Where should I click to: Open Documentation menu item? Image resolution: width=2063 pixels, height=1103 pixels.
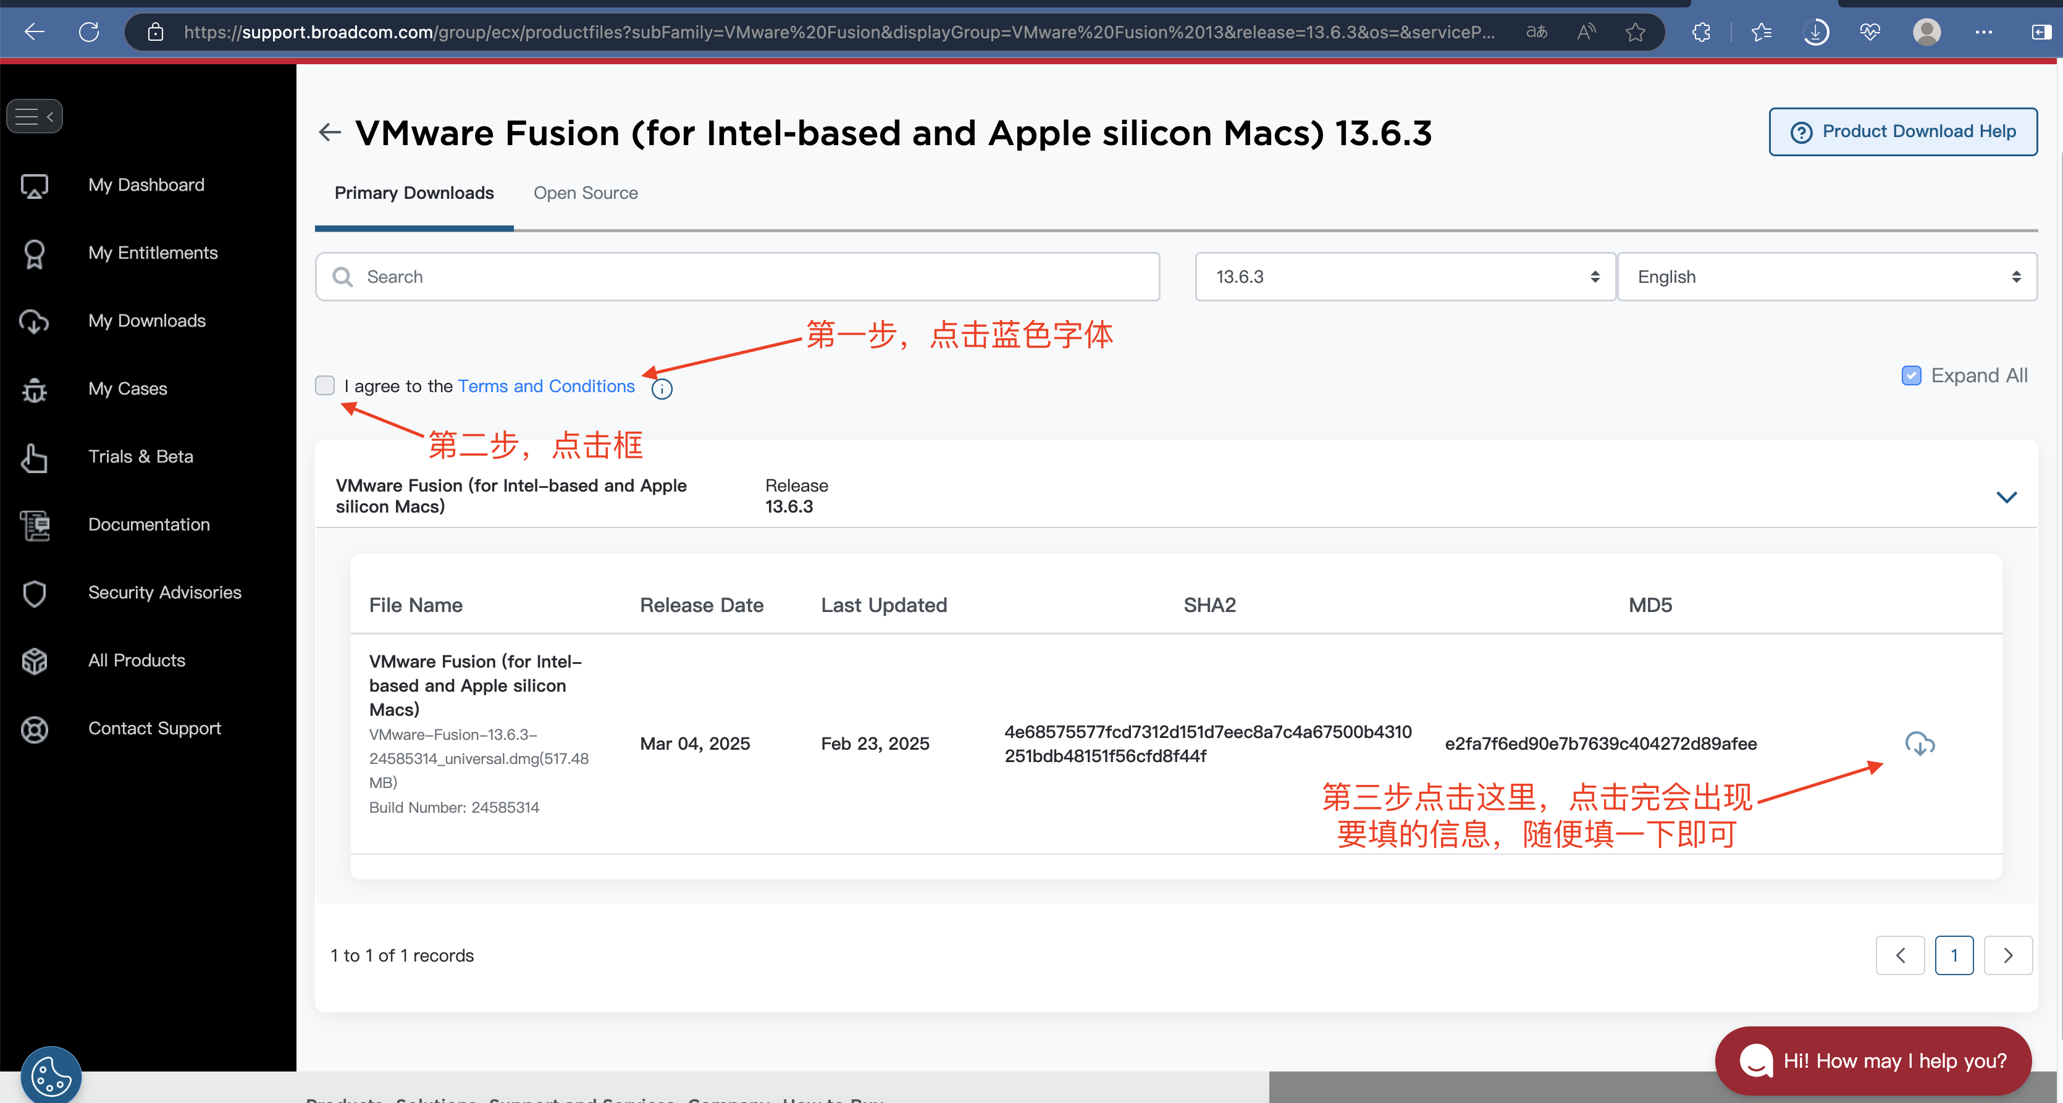[x=149, y=525]
